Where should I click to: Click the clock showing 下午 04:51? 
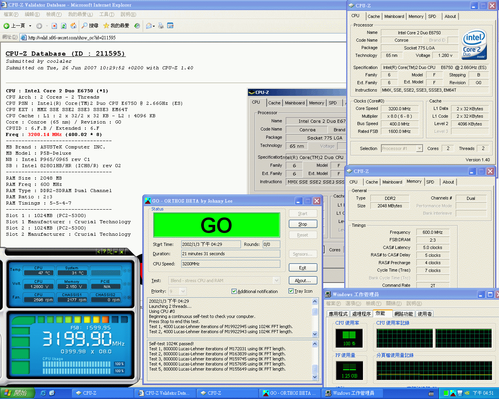pyautogui.click(x=483, y=393)
